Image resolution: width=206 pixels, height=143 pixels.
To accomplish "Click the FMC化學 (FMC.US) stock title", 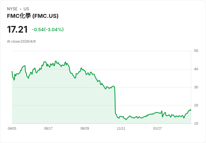I will (x=33, y=16).
